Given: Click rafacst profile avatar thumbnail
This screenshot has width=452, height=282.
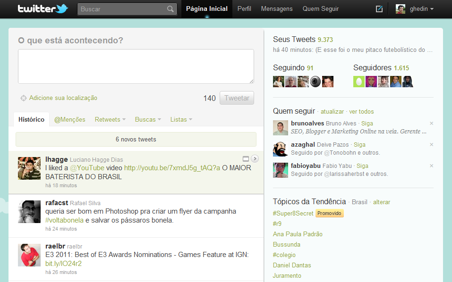Looking at the screenshot, I should click(29, 212).
